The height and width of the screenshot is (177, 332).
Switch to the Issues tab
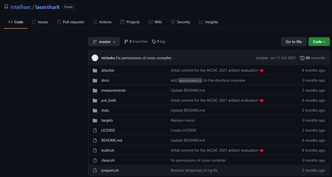click(40, 22)
